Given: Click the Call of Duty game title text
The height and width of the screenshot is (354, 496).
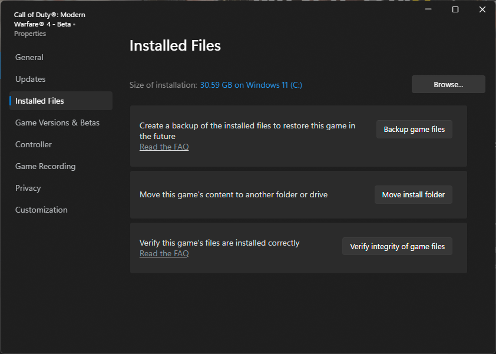Looking at the screenshot, I should point(49,19).
